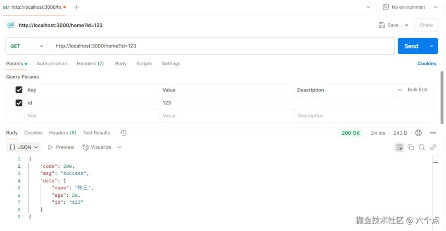Open the Cookies link

pyautogui.click(x=427, y=64)
